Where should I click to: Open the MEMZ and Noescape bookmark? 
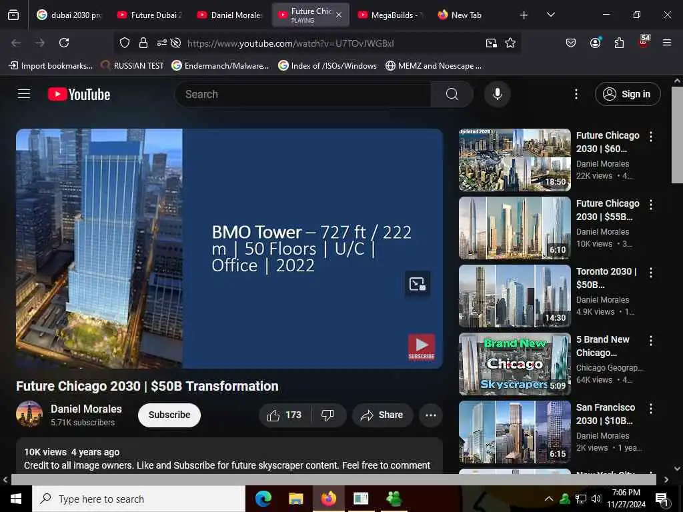coord(434,66)
